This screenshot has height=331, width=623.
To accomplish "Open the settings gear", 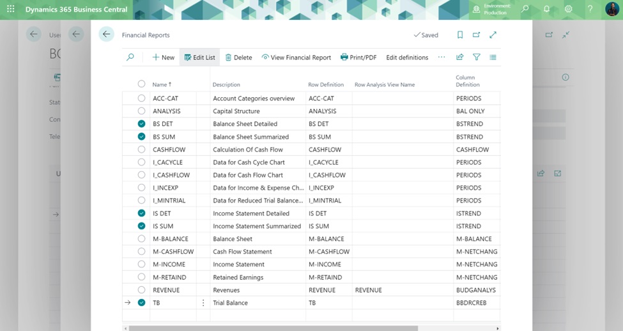I will click(x=569, y=9).
